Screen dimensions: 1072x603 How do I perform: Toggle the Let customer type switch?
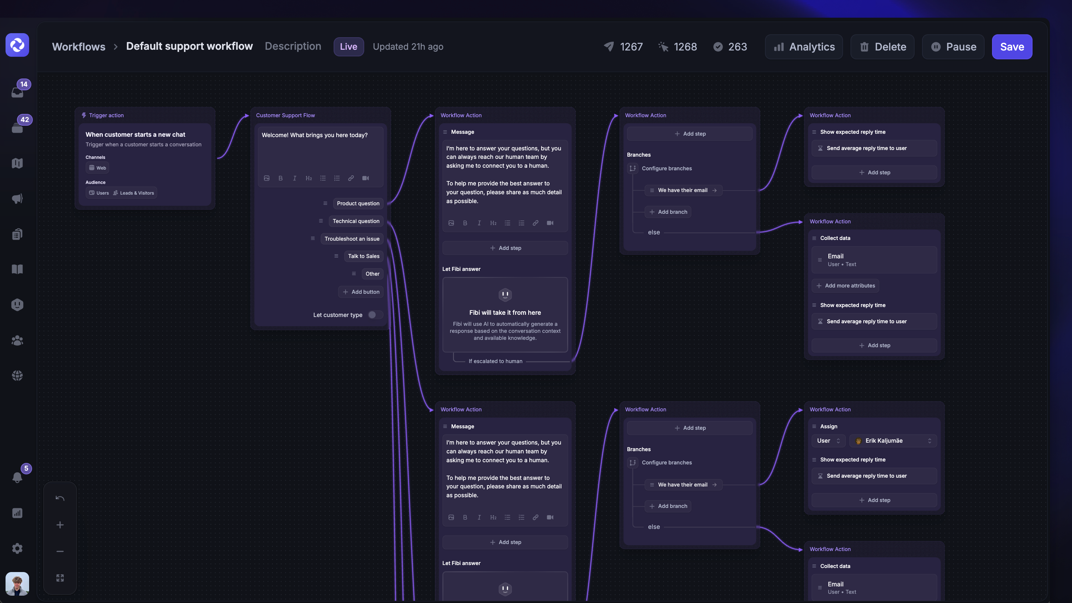[375, 315]
